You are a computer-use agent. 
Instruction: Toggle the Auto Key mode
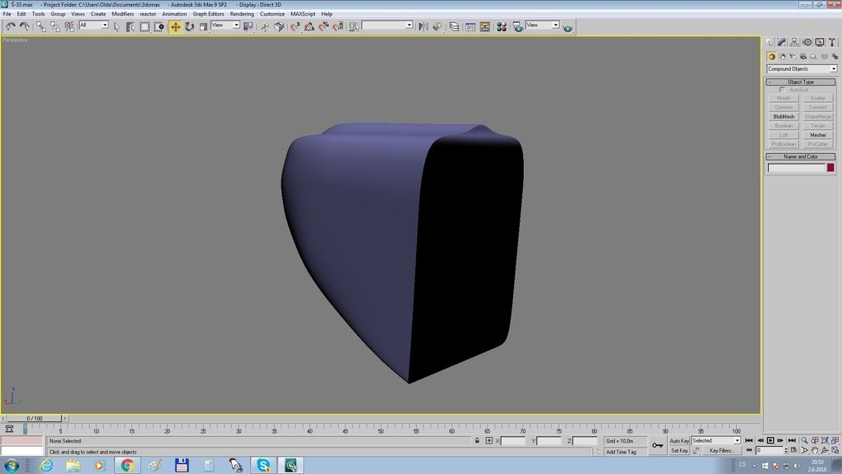point(679,441)
